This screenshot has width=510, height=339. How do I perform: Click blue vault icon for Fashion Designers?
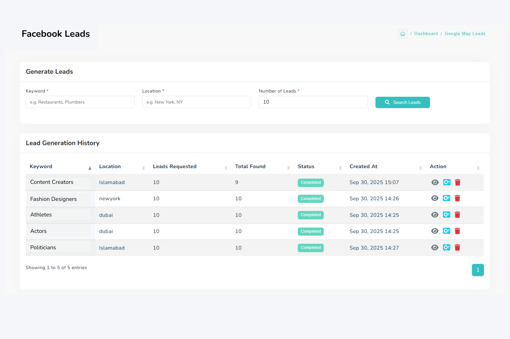click(447, 198)
